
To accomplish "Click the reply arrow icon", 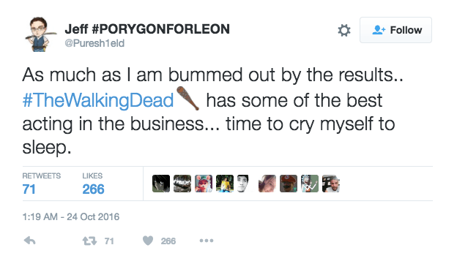I will 29,241.
